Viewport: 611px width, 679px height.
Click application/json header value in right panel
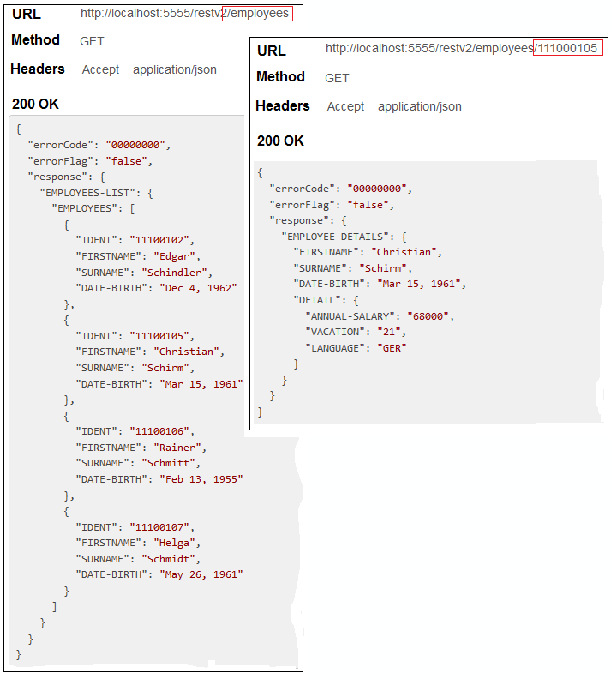419,106
